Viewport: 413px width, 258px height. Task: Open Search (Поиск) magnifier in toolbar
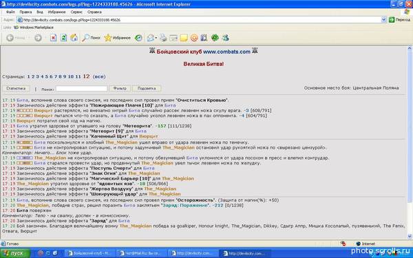coord(91,38)
